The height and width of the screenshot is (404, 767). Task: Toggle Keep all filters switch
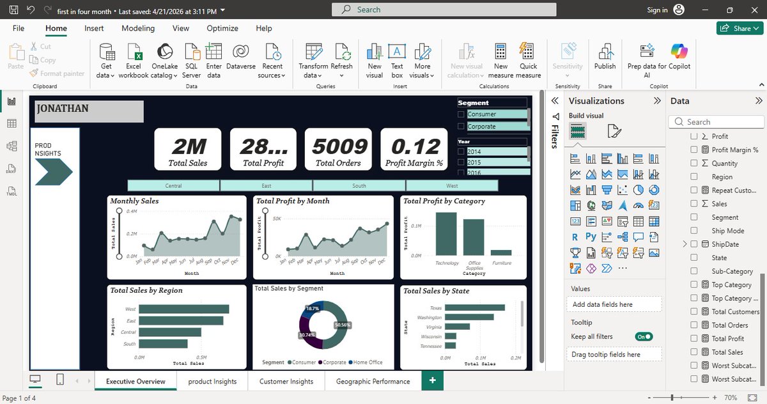click(644, 336)
